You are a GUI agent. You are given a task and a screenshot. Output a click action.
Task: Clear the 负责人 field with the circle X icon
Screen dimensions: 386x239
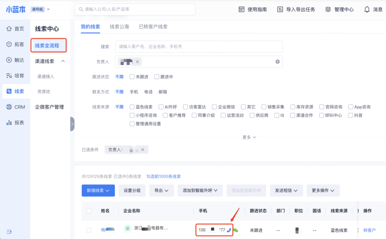(277, 62)
